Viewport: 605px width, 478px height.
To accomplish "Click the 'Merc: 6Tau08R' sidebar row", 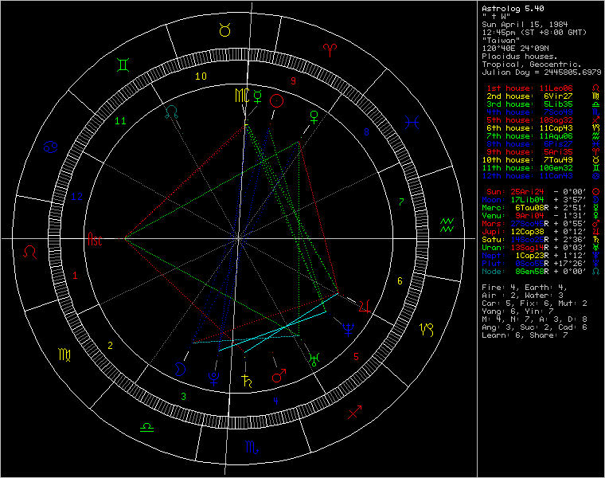I will (541, 208).
